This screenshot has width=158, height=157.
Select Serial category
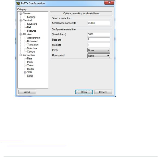[x=30, y=76]
